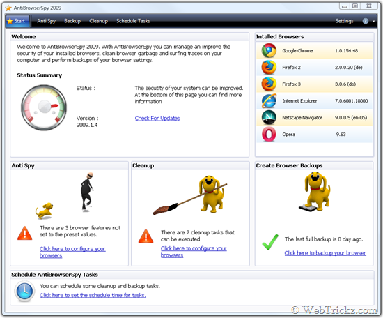The image size is (383, 318).
Task: Click the spy thief figure image
Action: click(87, 192)
